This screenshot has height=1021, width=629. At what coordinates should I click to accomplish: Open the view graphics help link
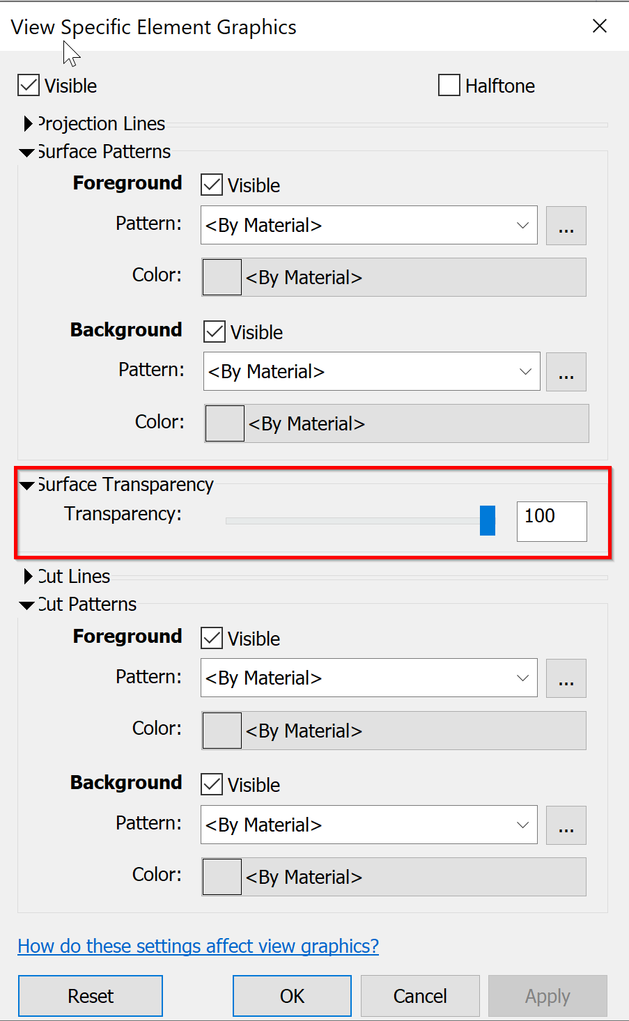coord(198,946)
